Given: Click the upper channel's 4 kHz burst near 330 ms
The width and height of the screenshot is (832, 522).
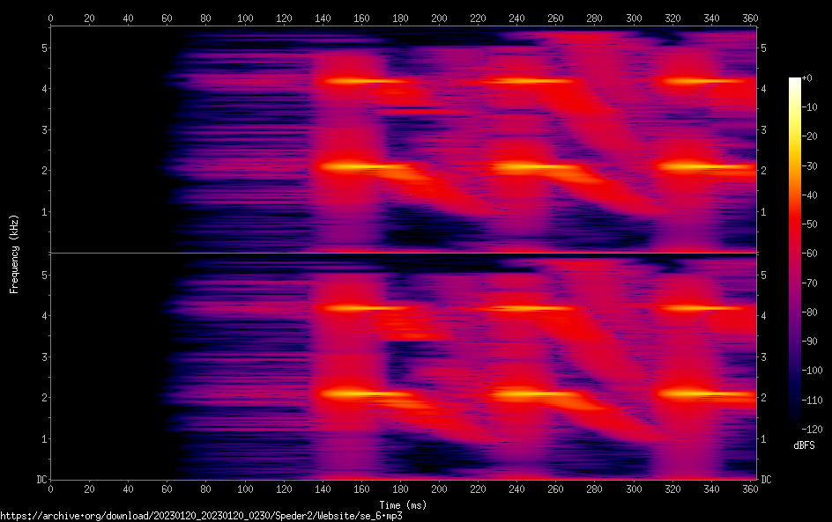Looking at the screenshot, I should click(x=692, y=81).
